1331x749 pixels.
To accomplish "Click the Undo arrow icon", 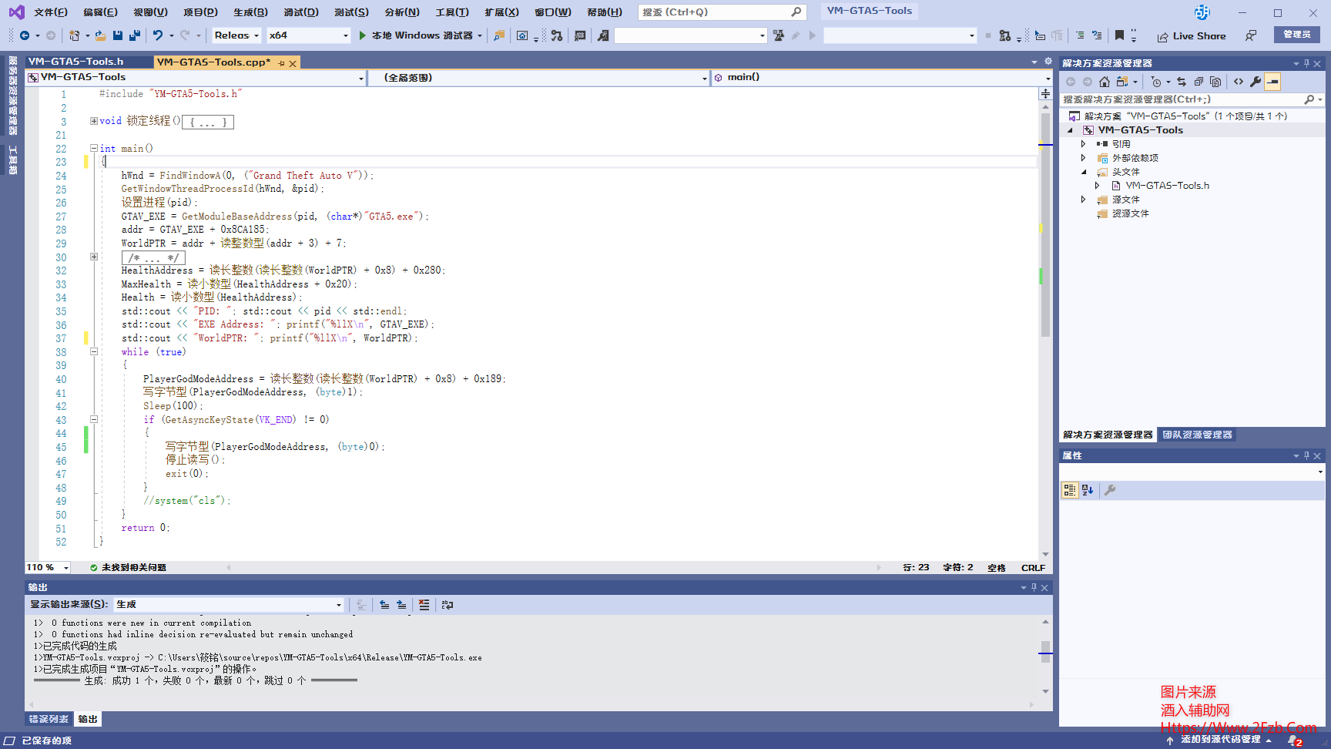I will pos(158,35).
